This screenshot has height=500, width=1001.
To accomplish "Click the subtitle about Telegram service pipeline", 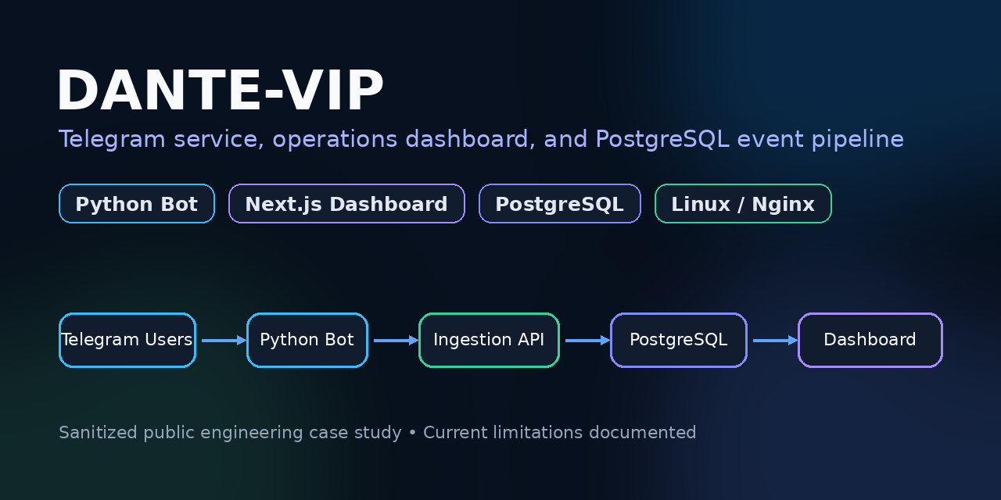I will [481, 139].
